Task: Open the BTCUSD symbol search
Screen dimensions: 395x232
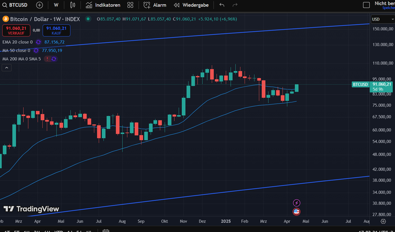Action: (x=14, y=5)
